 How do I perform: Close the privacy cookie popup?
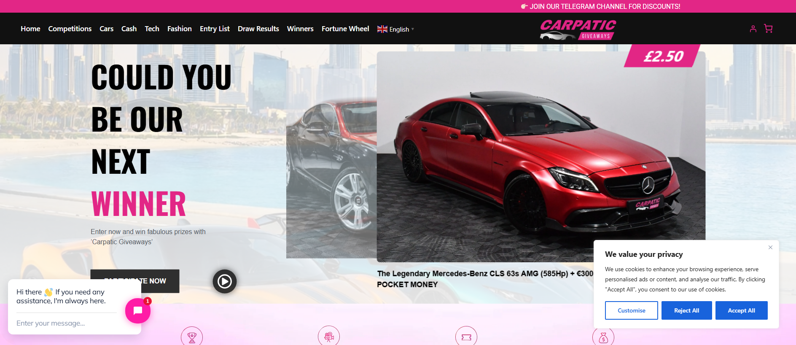(770, 248)
